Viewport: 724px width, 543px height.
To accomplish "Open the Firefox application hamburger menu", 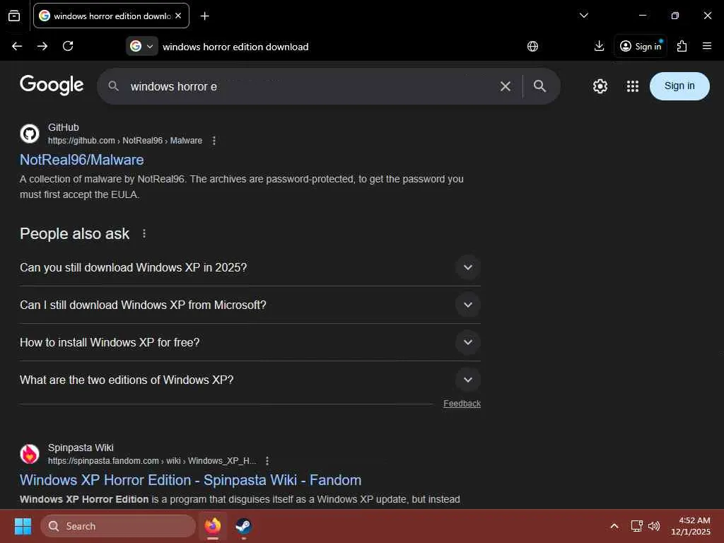I will coord(706,46).
